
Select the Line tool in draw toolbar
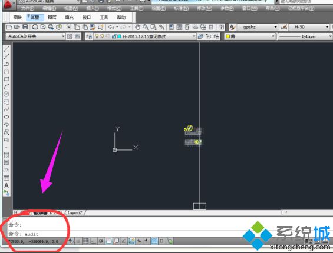pos(6,49)
